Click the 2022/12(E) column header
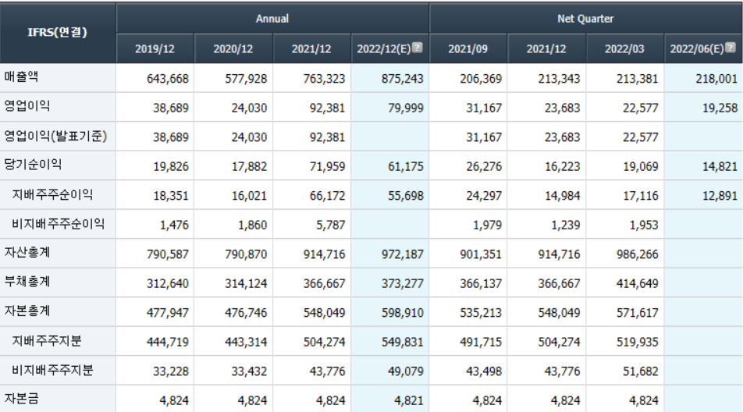This screenshot has width=743, height=412. [390, 49]
